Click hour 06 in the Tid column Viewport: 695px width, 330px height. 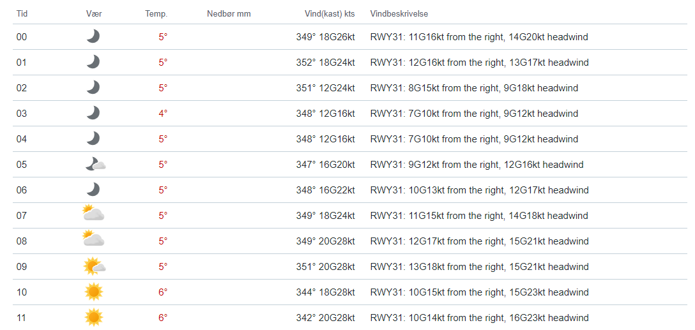click(x=22, y=190)
